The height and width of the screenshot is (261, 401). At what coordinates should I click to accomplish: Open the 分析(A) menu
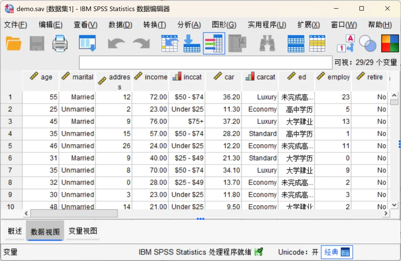(x=189, y=25)
